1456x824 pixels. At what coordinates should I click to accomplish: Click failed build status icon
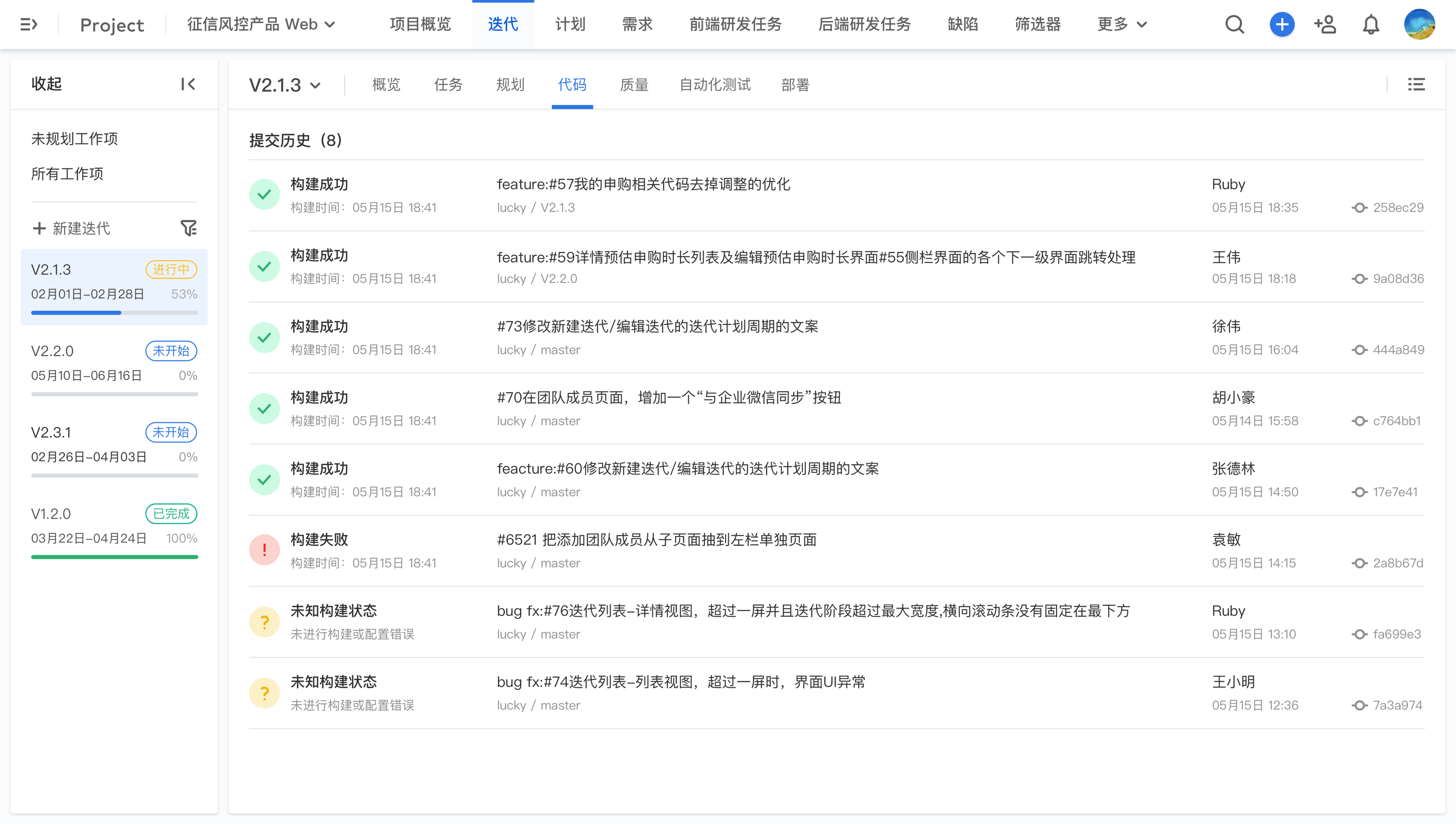(265, 549)
